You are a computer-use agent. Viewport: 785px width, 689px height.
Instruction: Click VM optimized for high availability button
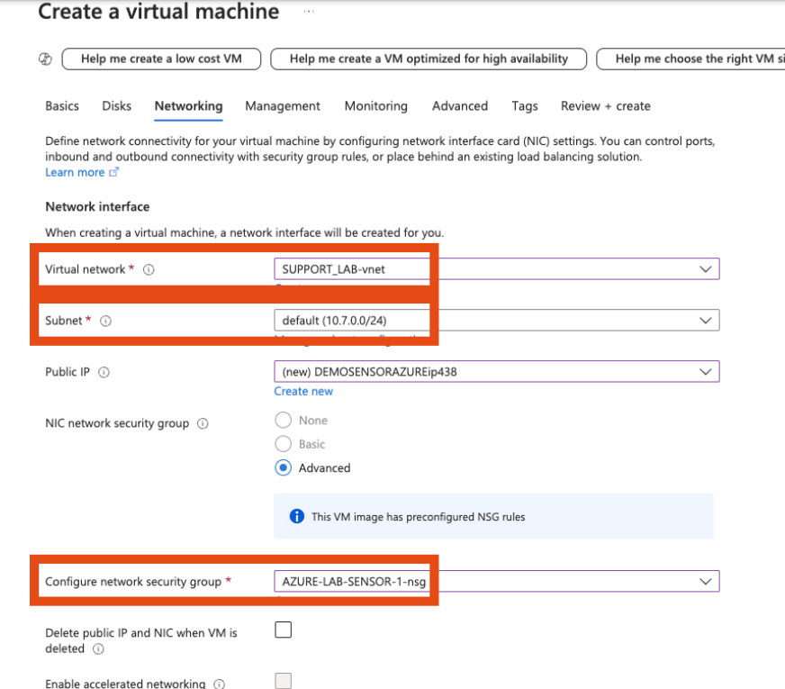click(429, 59)
